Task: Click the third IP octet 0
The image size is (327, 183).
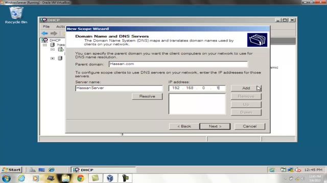Action: [203, 88]
